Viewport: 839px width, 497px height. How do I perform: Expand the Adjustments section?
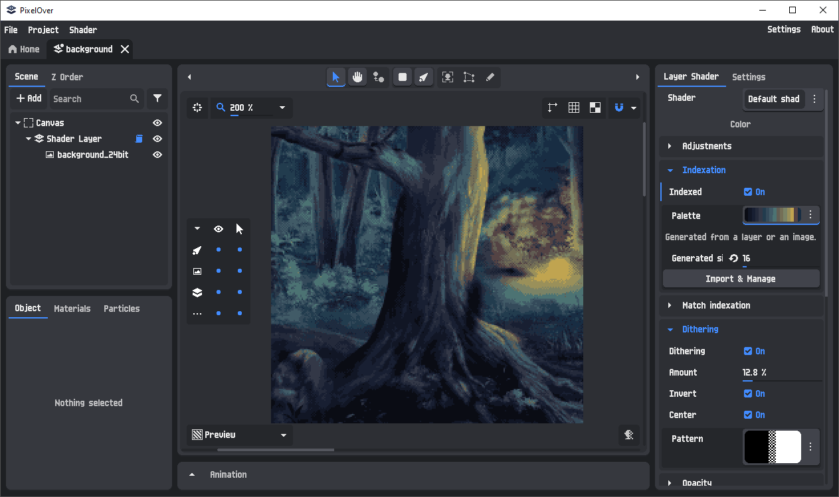706,146
